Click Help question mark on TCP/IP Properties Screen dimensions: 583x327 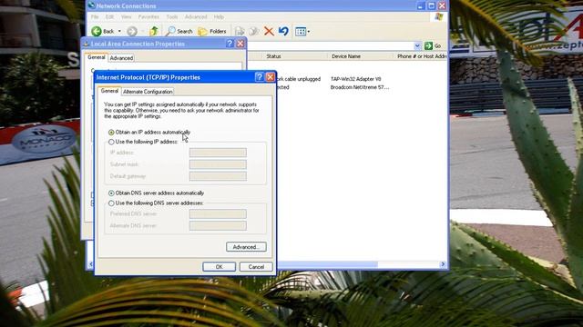[259, 77]
